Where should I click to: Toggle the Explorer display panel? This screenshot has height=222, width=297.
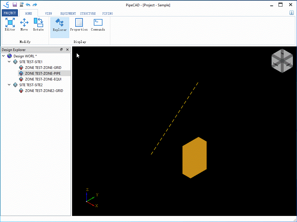click(60, 28)
